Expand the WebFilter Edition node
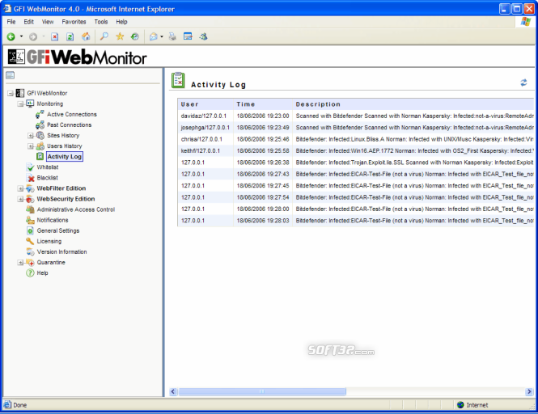538x414 pixels. (x=20, y=188)
